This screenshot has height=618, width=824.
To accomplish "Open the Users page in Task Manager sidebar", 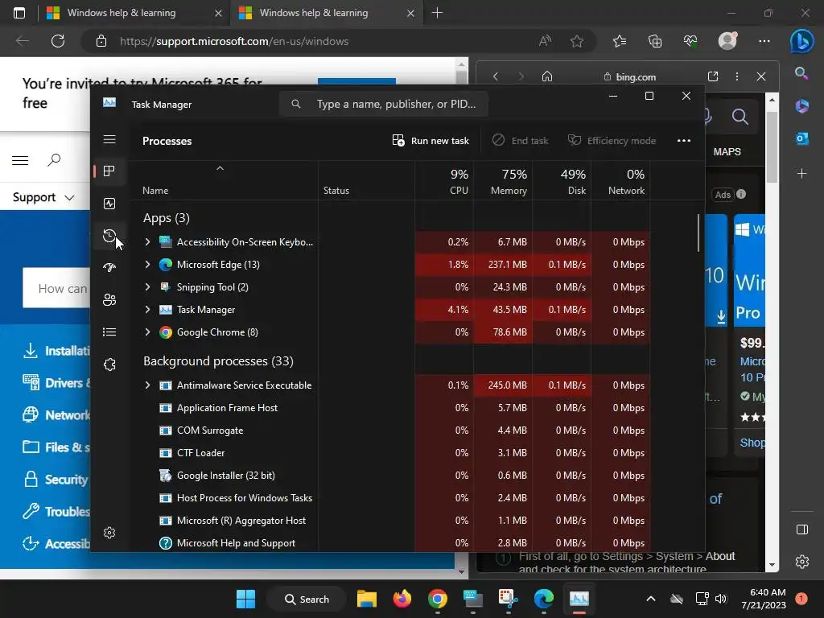I will tap(109, 299).
